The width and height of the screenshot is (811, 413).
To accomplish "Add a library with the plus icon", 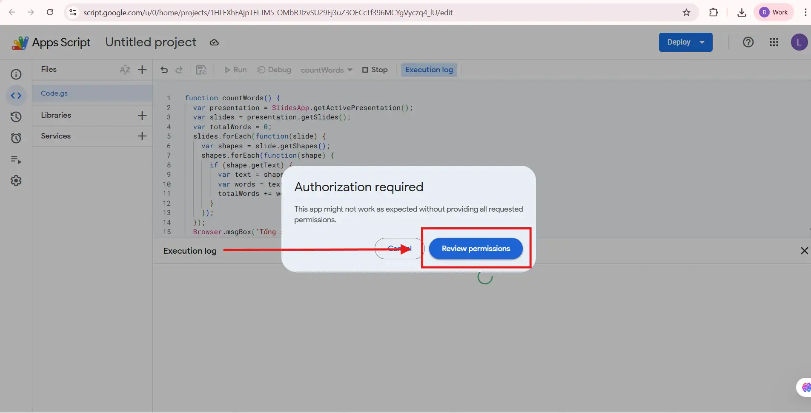I will pos(142,115).
